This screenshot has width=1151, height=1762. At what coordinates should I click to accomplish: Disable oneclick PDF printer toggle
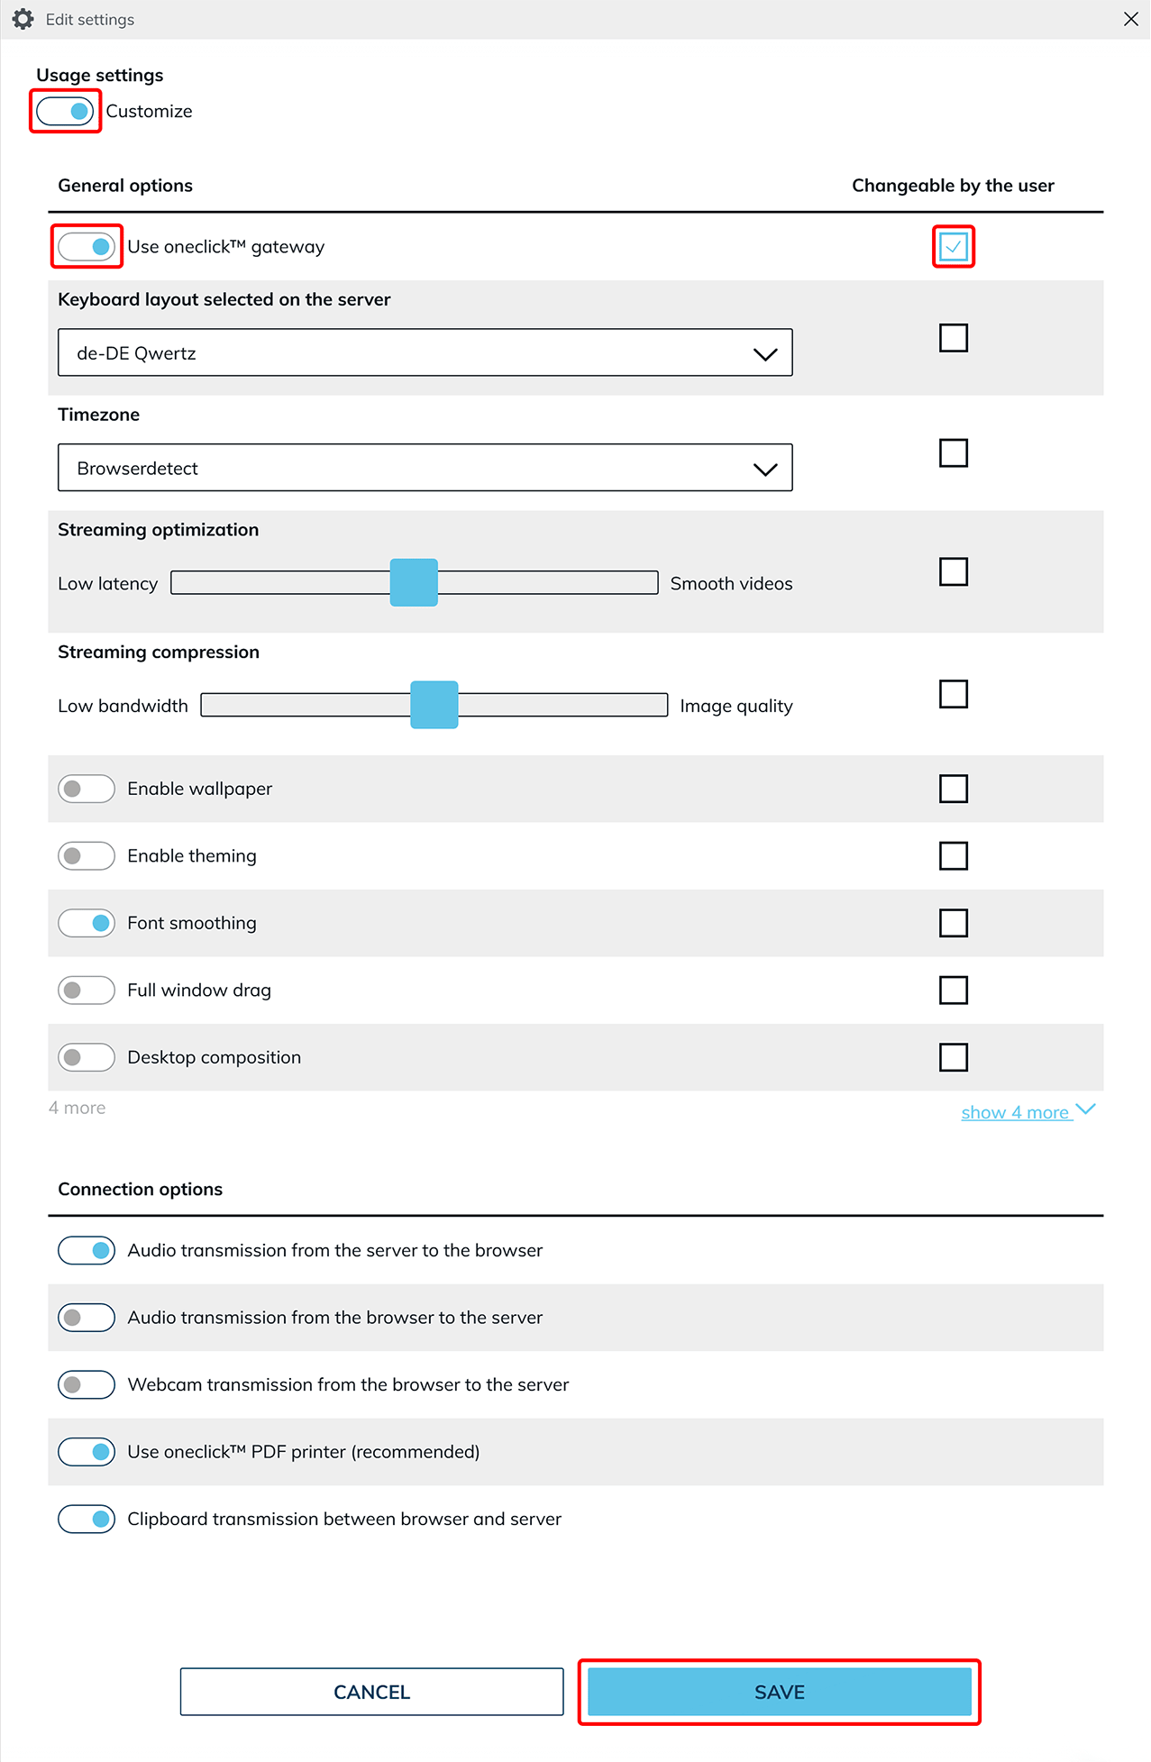coord(87,1452)
